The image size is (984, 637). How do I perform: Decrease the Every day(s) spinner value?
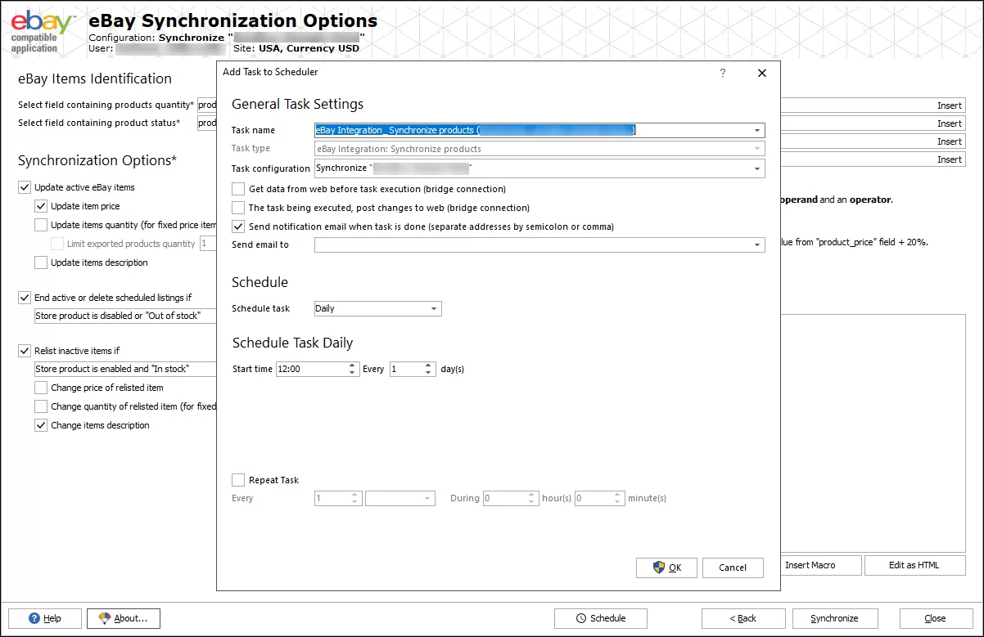tap(429, 373)
